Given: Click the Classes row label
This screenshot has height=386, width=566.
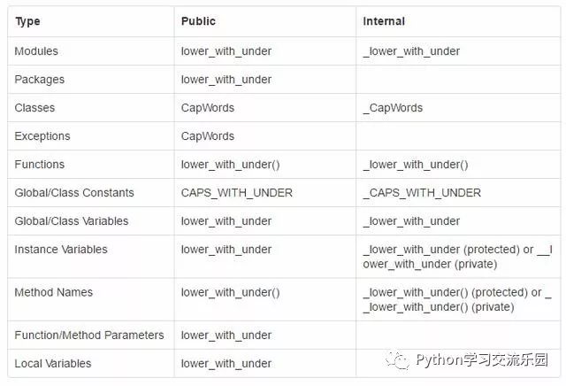Looking at the screenshot, I should (x=34, y=108).
